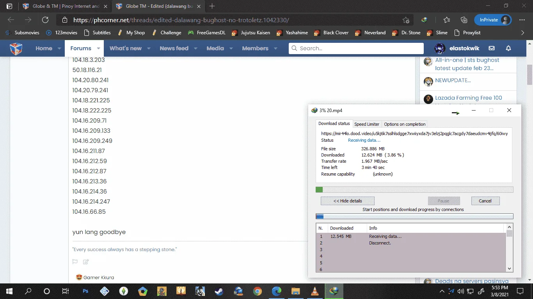Expand the News feed dropdown arrow
The width and height of the screenshot is (533, 299).
tap(195, 48)
